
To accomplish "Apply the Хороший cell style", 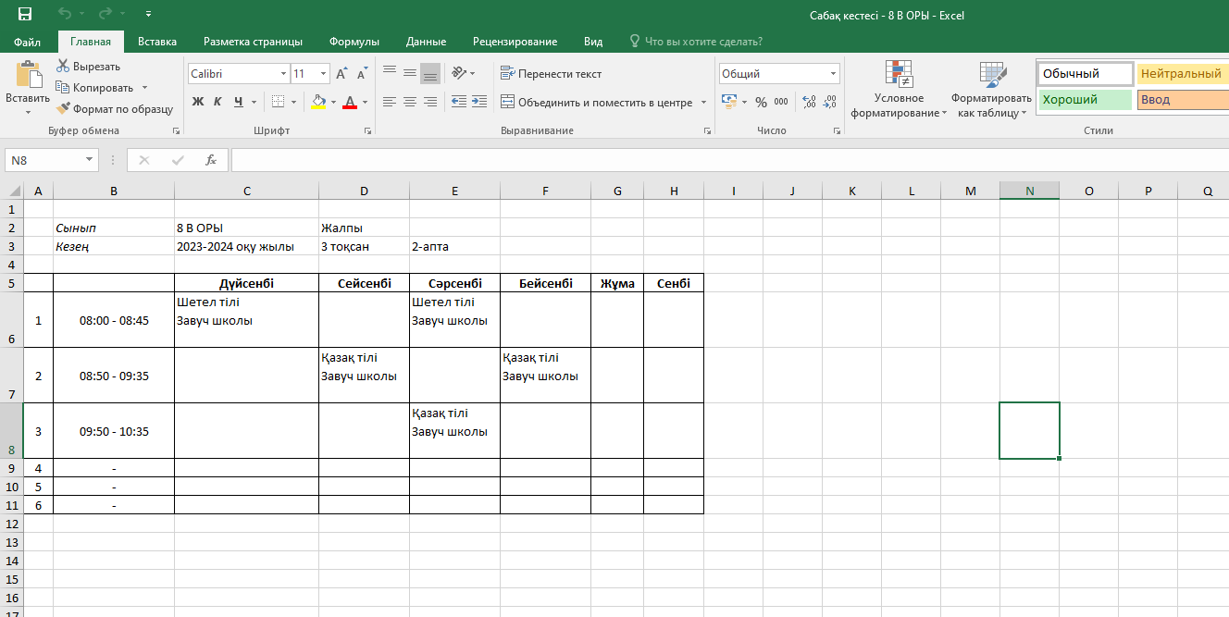I will pyautogui.click(x=1084, y=100).
